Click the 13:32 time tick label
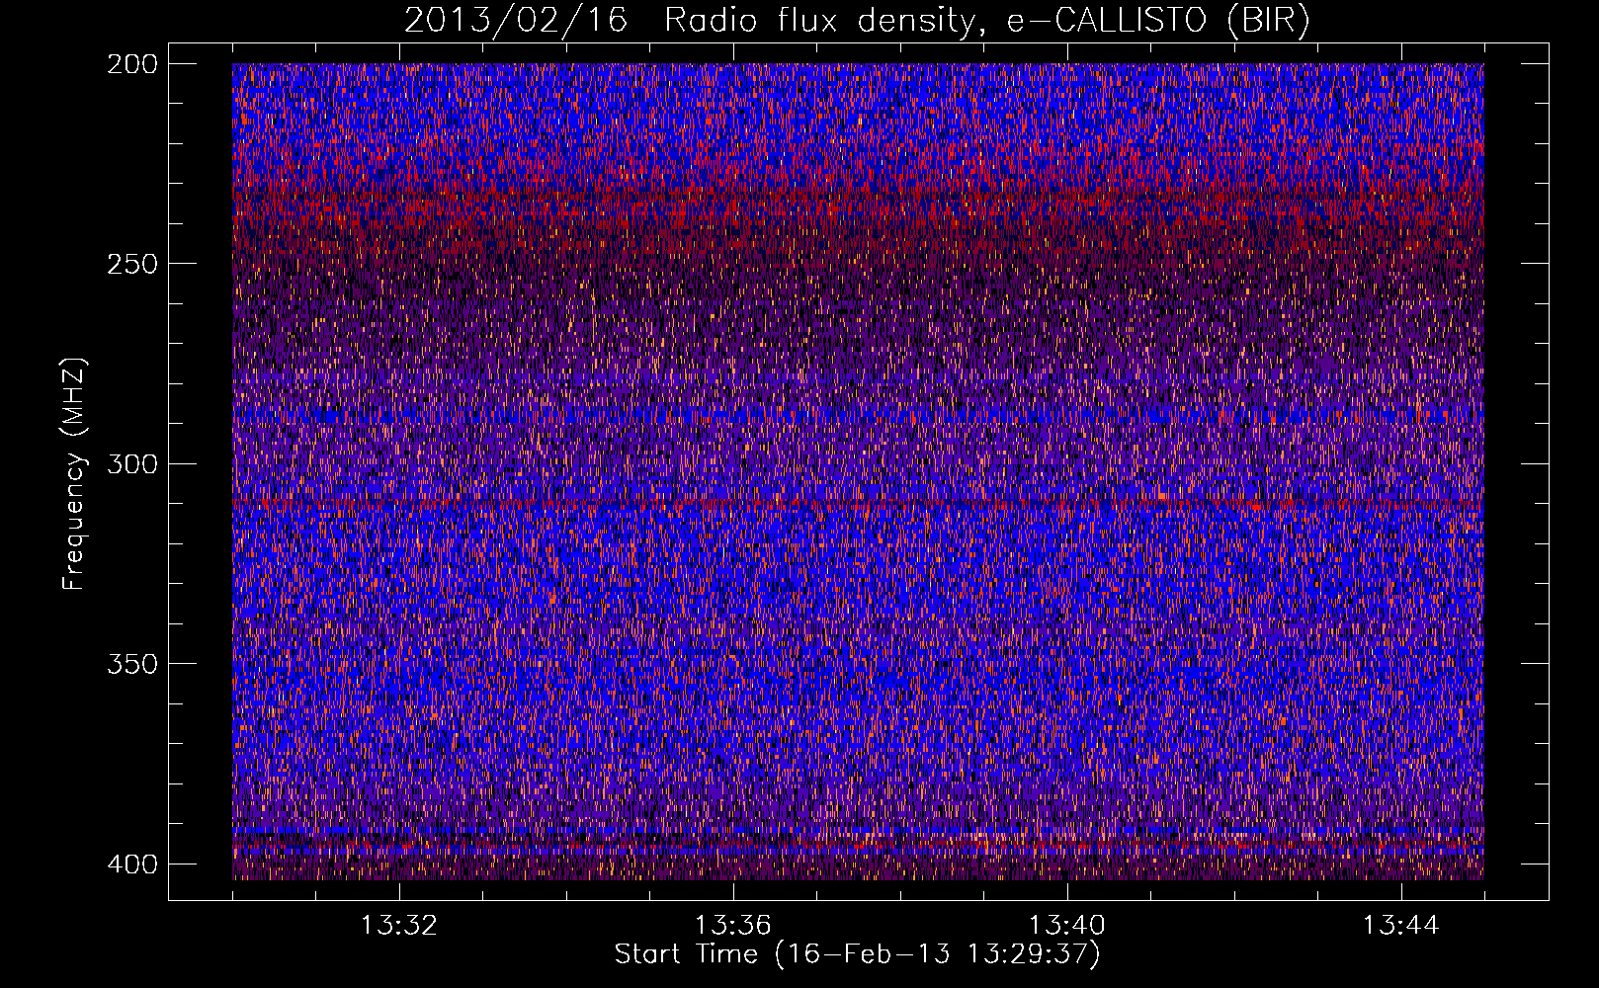The height and width of the screenshot is (988, 1599). (399, 926)
